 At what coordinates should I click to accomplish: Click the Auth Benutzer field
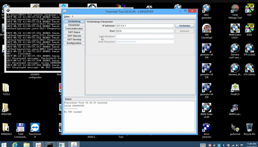[145, 36]
